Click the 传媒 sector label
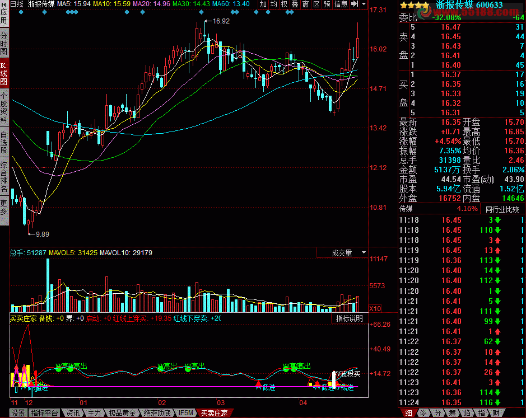526x418 pixels. [x=406, y=209]
